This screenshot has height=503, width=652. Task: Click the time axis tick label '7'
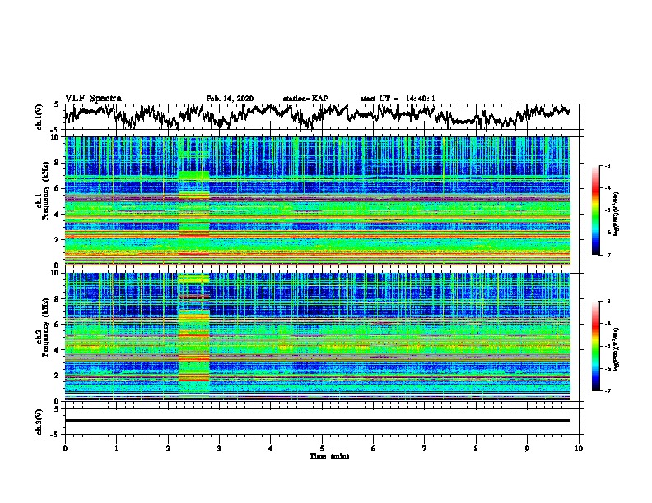click(425, 448)
